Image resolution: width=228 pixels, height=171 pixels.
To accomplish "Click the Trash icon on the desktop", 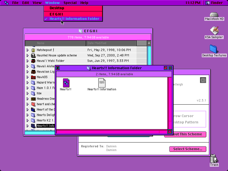I will pyautogui.click(x=214, y=158).
